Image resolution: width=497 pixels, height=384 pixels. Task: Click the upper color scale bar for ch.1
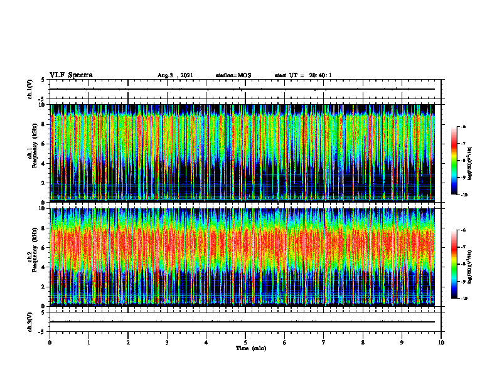tap(454, 161)
